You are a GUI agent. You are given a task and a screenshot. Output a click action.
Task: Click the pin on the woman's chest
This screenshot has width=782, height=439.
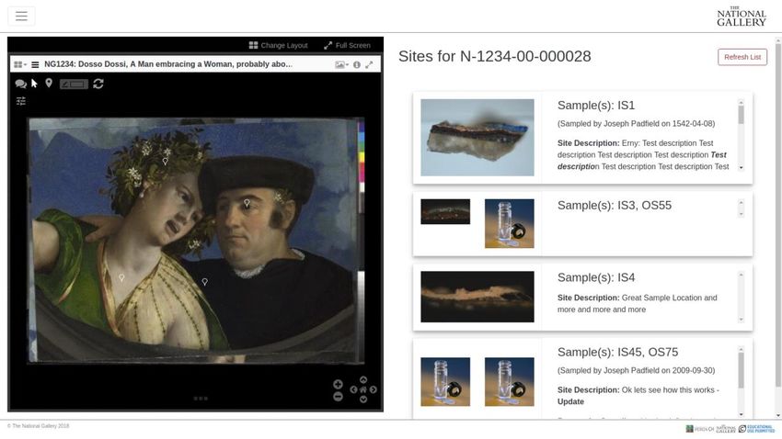[x=121, y=277]
